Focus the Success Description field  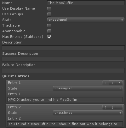(x=63, y=59)
